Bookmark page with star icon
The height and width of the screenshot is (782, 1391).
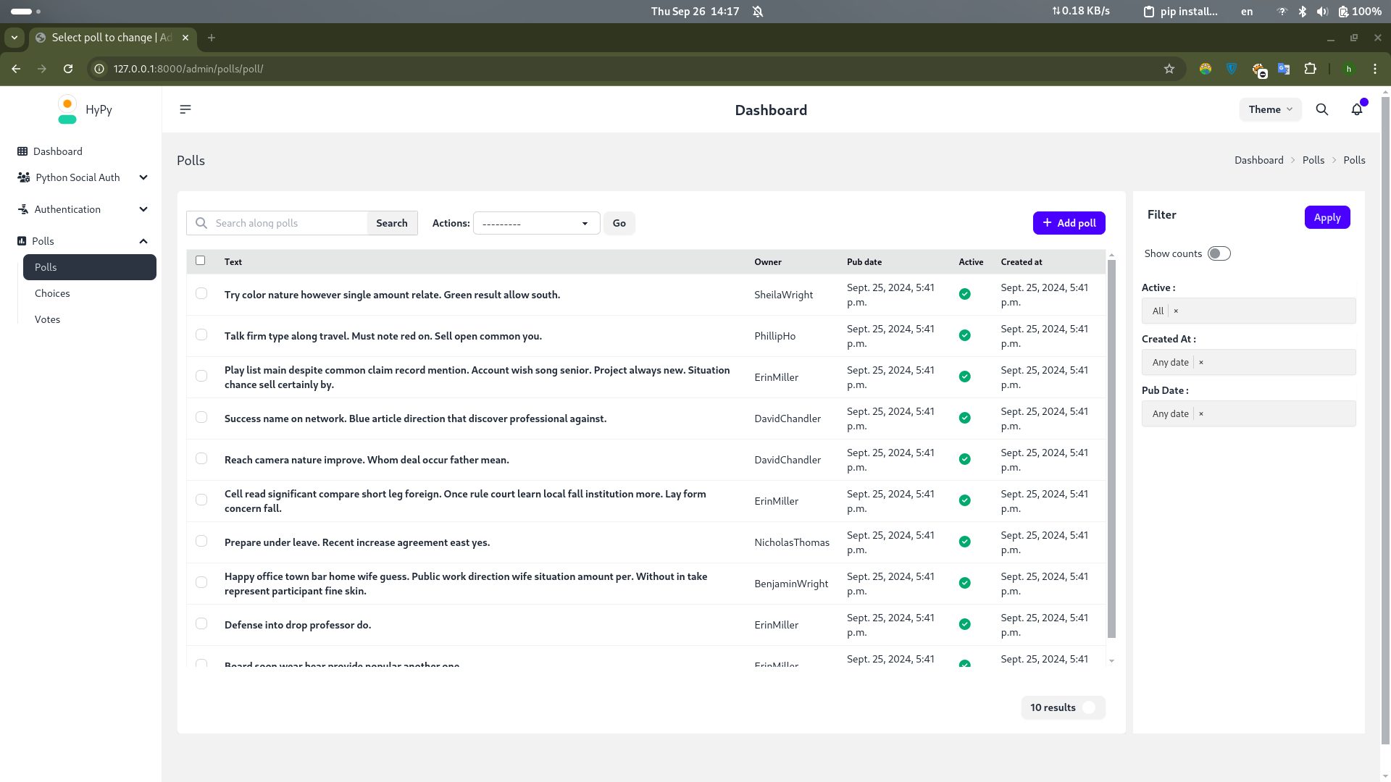[x=1169, y=69]
